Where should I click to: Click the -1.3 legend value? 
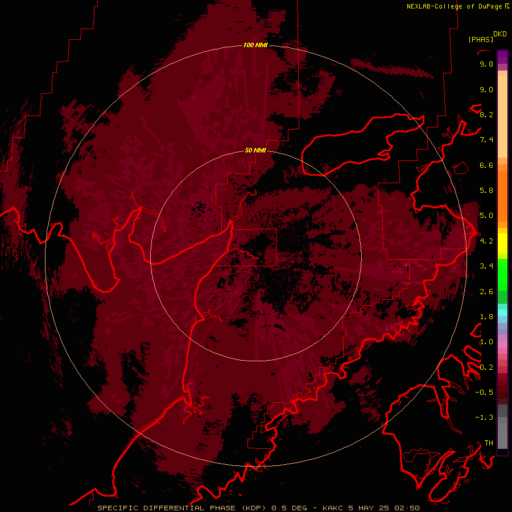pyautogui.click(x=484, y=418)
